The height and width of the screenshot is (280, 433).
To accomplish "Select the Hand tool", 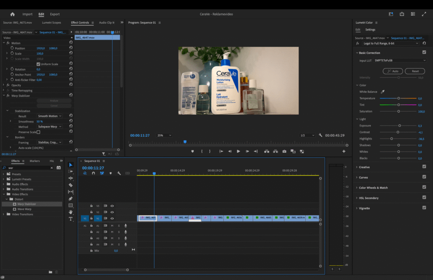I will (71, 212).
